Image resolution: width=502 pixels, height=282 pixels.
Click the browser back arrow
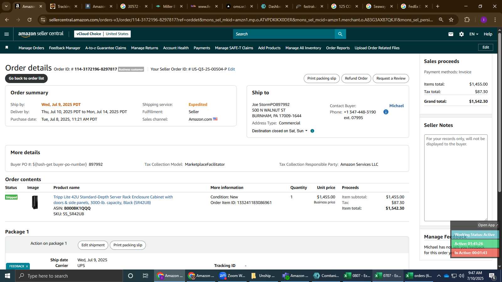point(7,20)
